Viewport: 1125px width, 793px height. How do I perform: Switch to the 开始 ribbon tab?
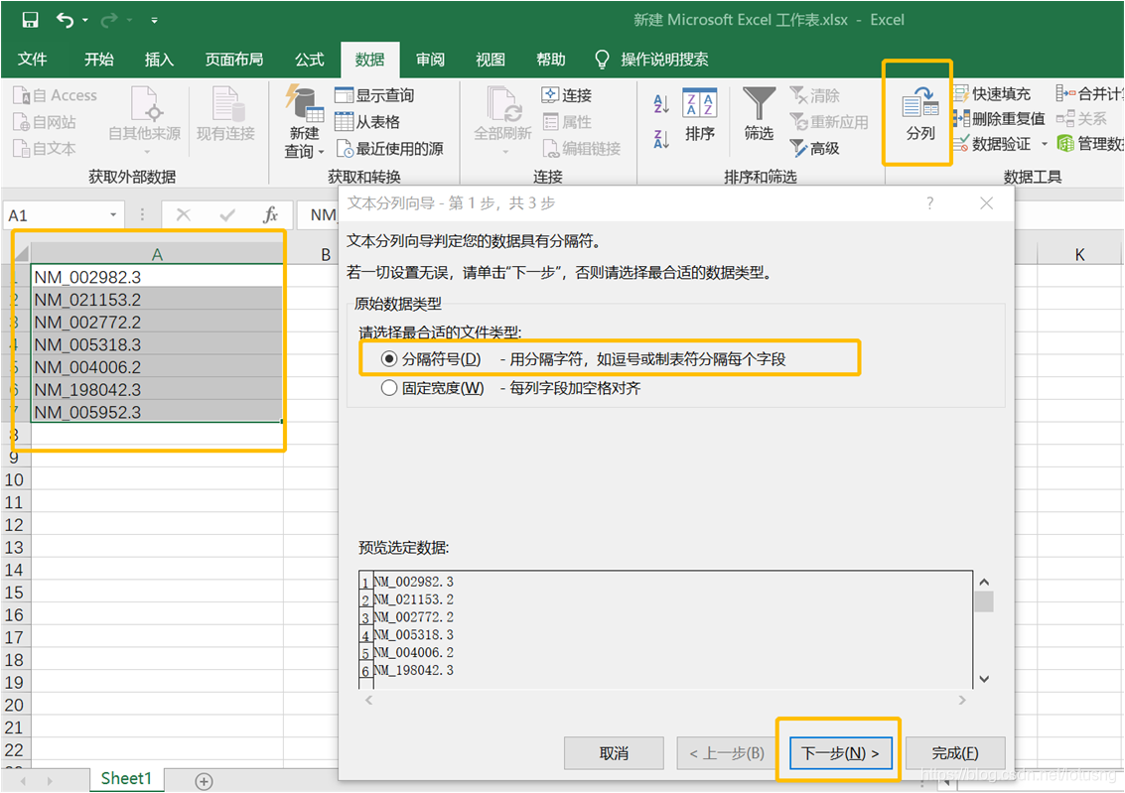(99, 60)
